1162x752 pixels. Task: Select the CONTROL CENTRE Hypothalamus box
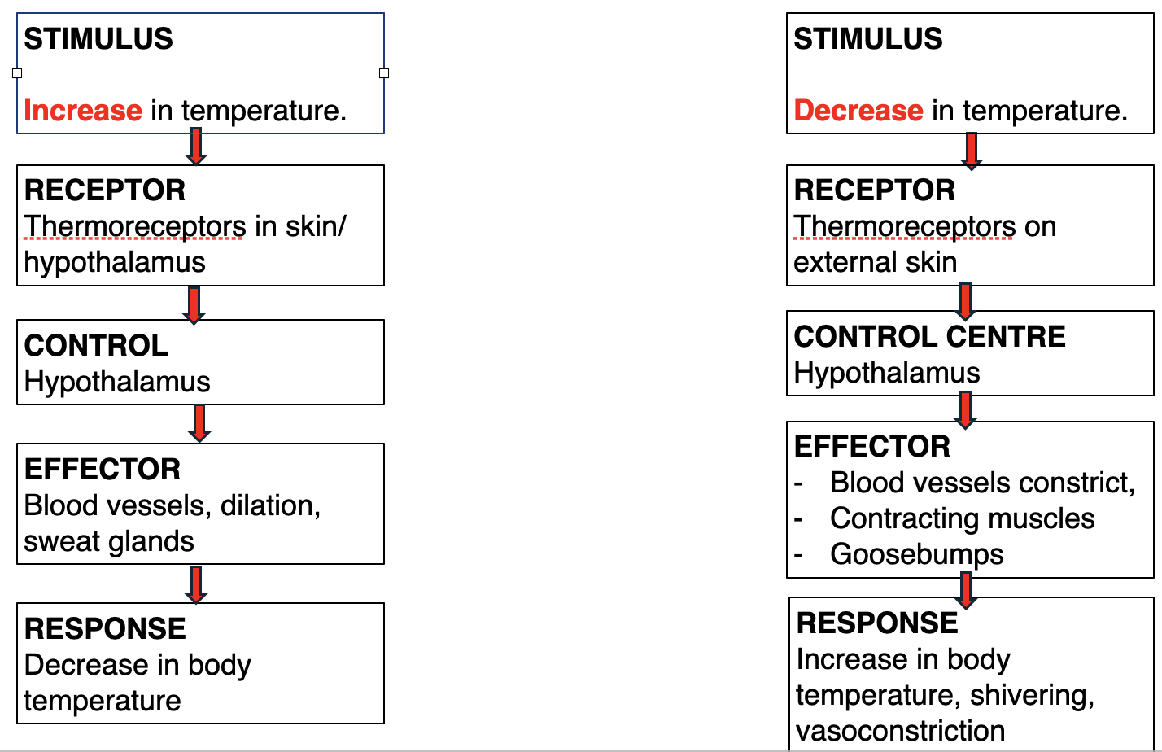point(970,353)
